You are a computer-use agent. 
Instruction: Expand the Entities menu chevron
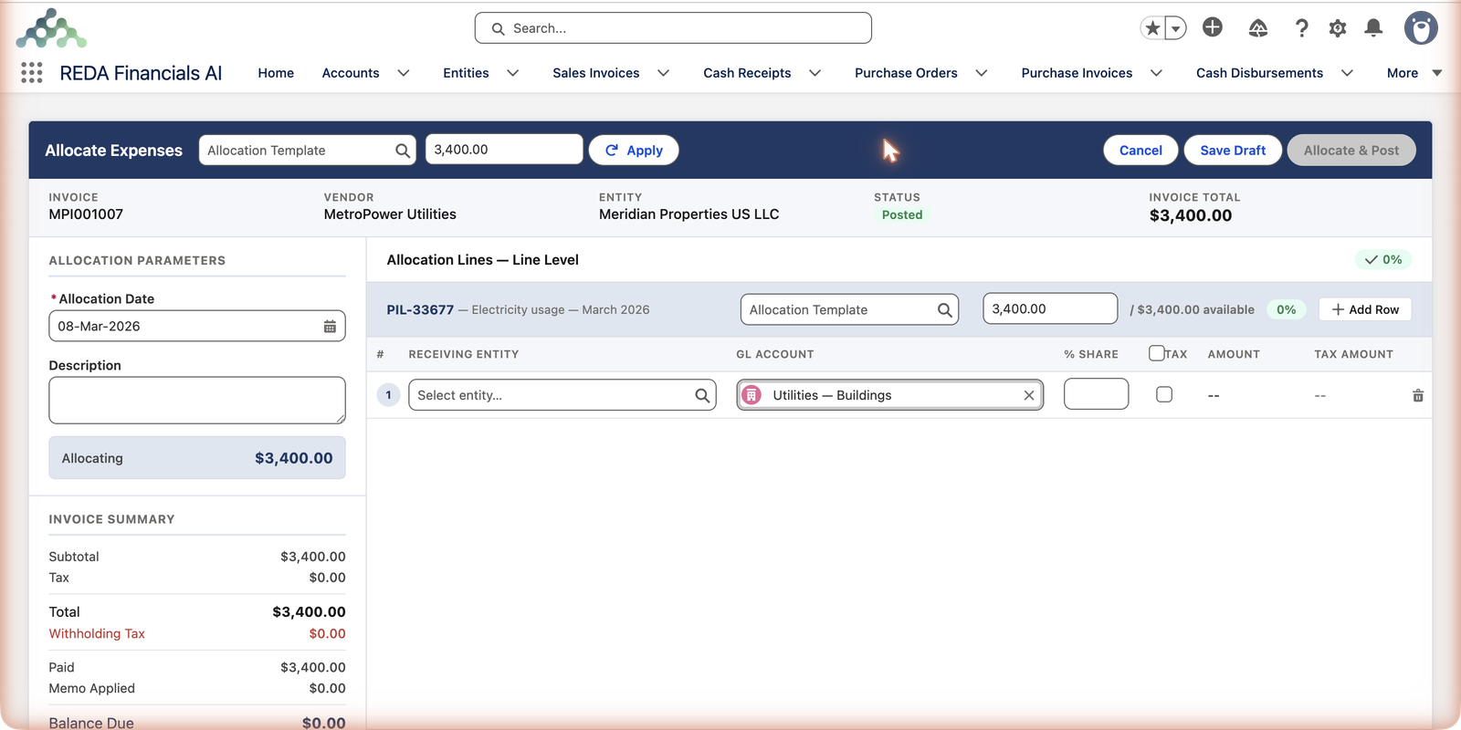(x=513, y=73)
